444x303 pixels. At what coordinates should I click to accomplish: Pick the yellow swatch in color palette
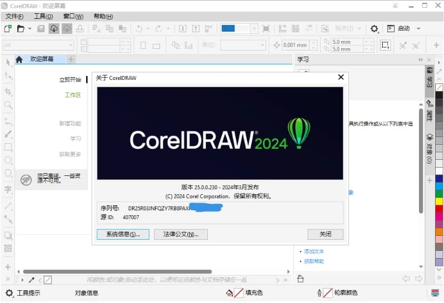(439, 201)
